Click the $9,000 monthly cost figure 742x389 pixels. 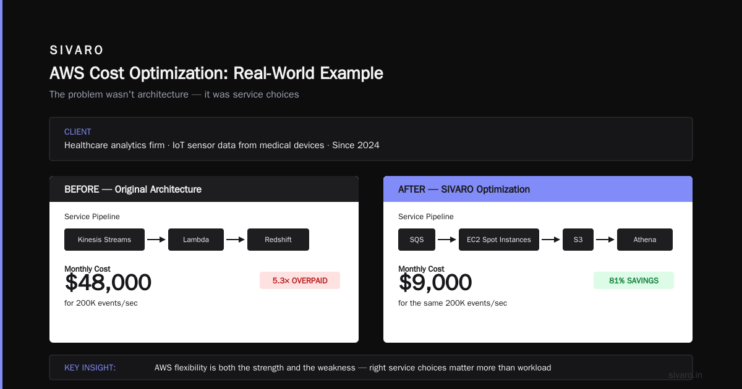click(x=435, y=283)
